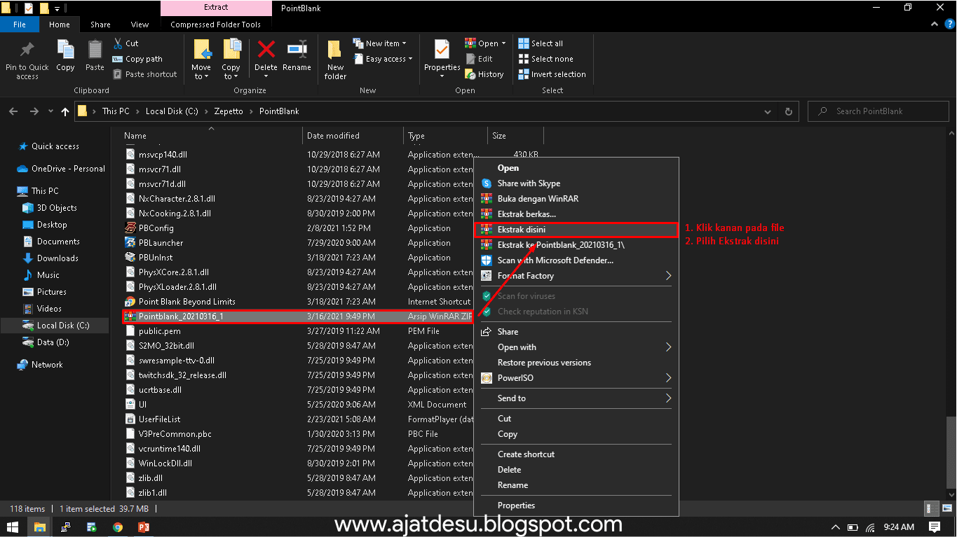This screenshot has height=537, width=957.
Task: Choose Create shortcut in the context menu
Action: tap(576, 454)
